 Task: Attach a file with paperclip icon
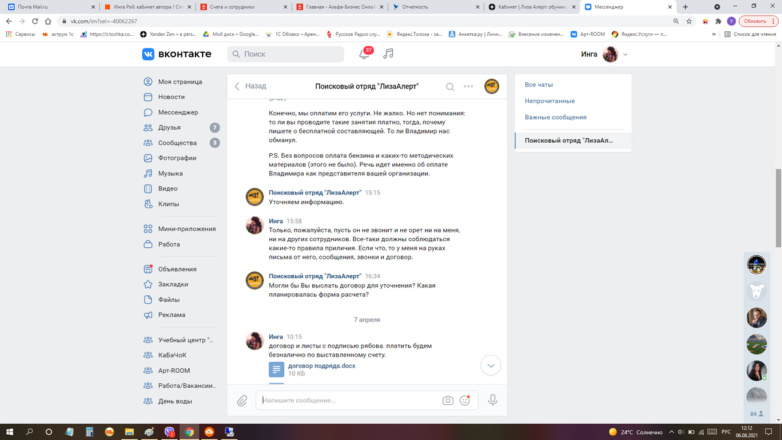pyautogui.click(x=242, y=400)
